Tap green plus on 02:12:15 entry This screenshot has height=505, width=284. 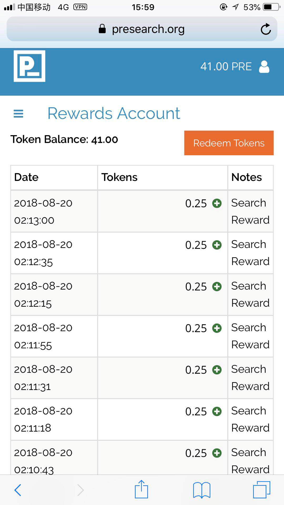point(217,286)
